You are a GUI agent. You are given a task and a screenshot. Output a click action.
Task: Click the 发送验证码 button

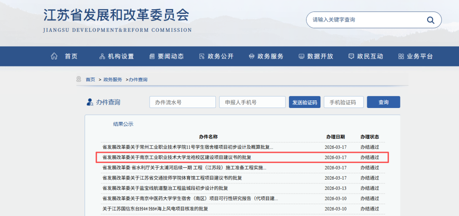tap(304, 102)
